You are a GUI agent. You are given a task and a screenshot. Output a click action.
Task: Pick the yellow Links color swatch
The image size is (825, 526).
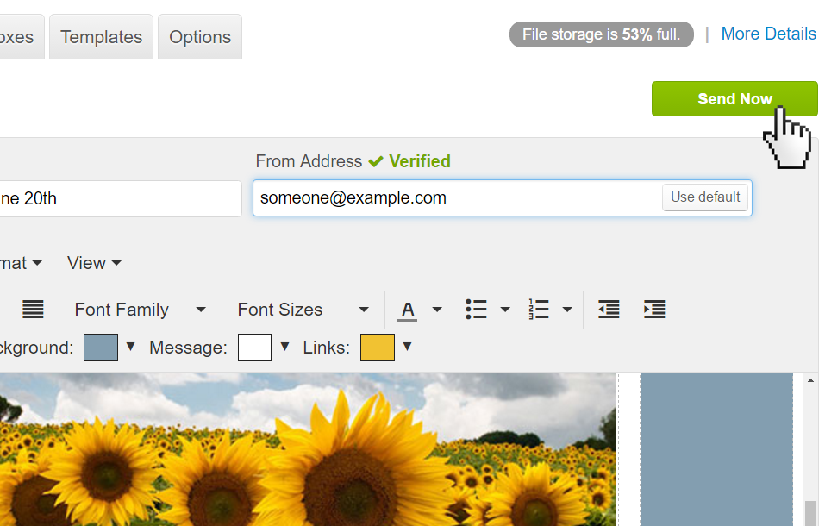coord(377,348)
